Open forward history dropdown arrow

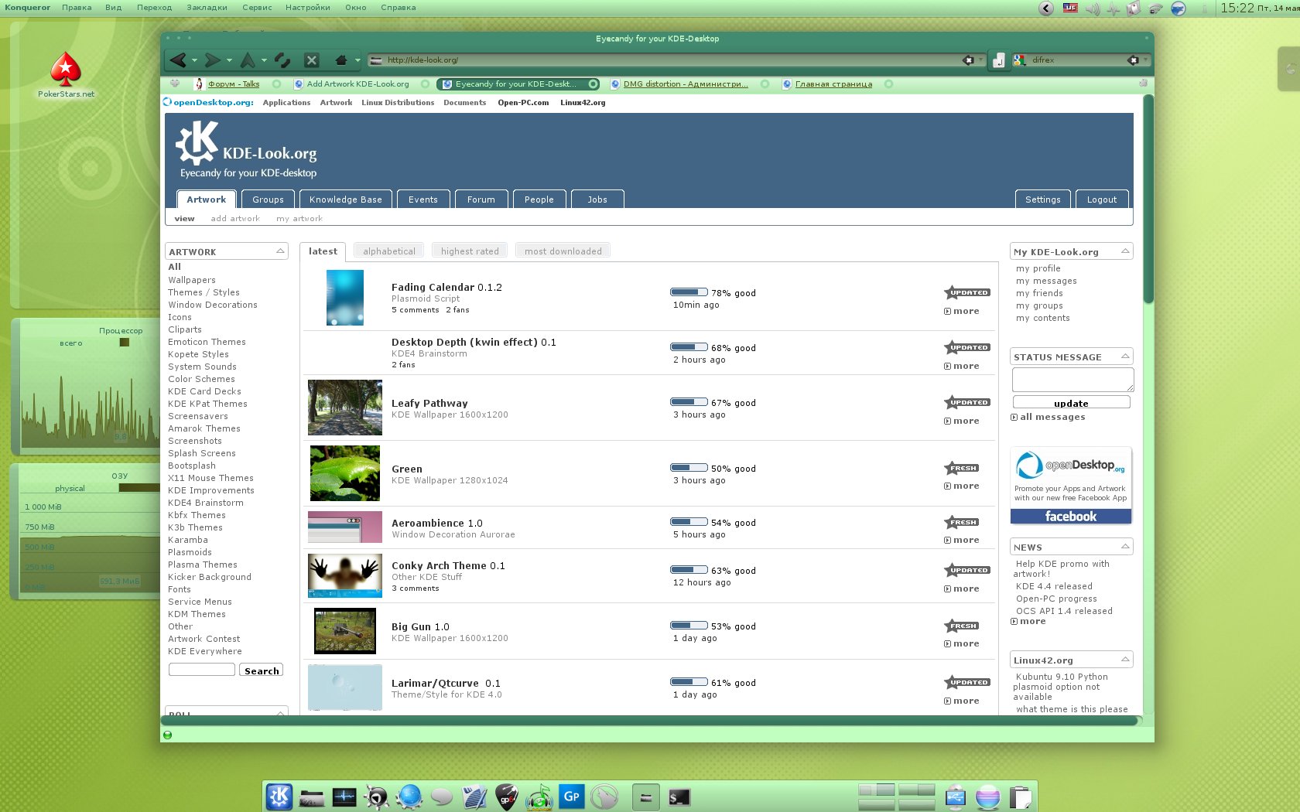(x=229, y=60)
